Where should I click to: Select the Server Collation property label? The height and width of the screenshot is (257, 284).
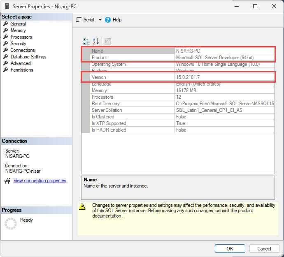pos(107,110)
